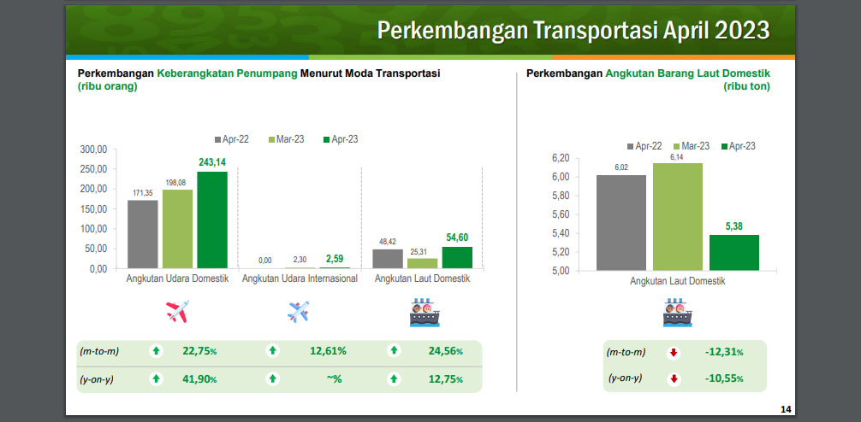Click the dark green Apr-23 legend swatch in the passenger chart
Screen dimensions: 861x422
click(326, 140)
